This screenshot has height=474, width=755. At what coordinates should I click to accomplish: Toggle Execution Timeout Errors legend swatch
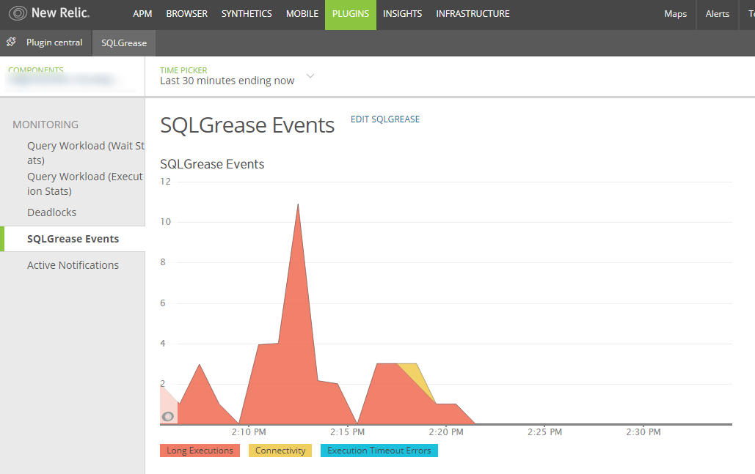pyautogui.click(x=379, y=451)
